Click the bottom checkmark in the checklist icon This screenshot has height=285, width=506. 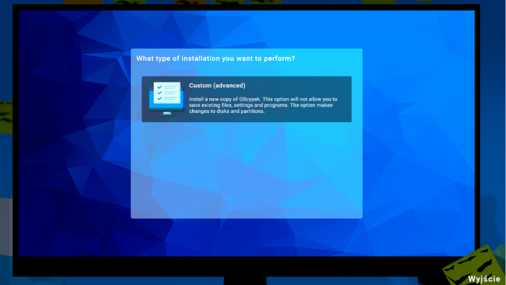click(160, 98)
